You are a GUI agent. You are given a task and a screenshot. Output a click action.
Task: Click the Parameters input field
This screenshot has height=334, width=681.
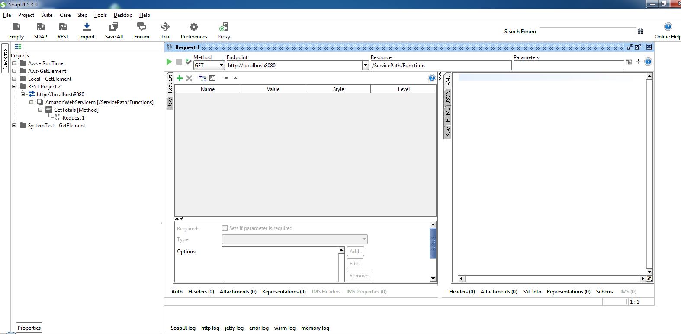[569, 66]
